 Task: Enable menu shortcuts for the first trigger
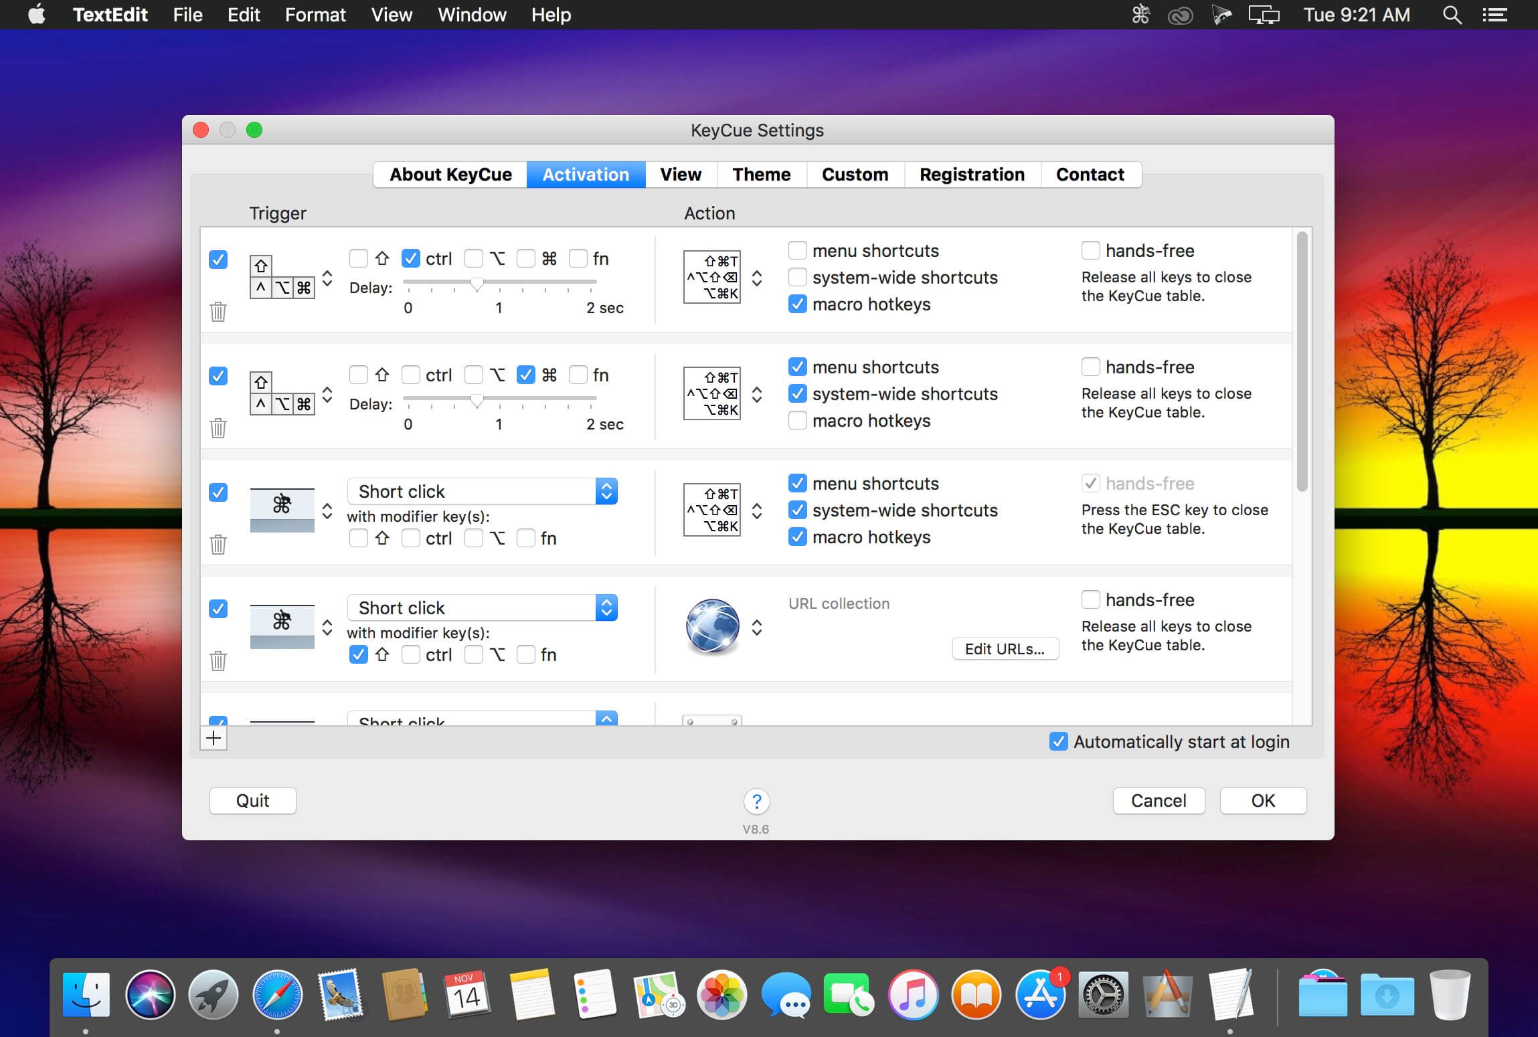[797, 250]
